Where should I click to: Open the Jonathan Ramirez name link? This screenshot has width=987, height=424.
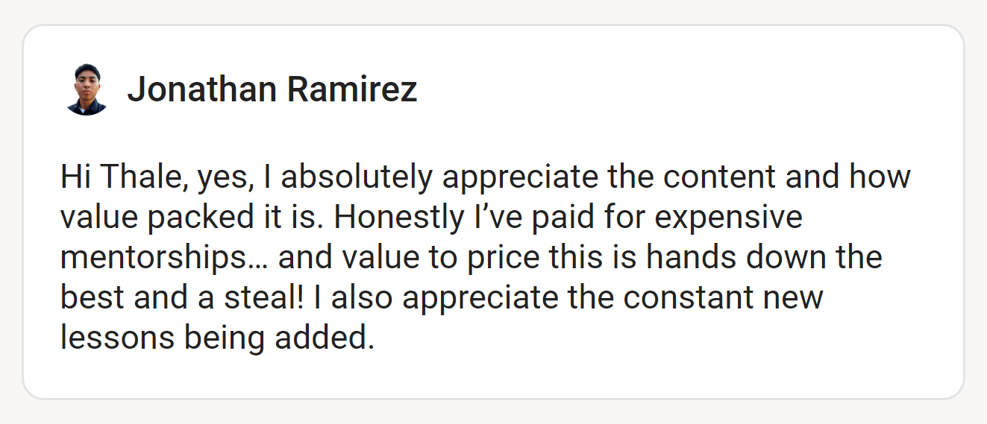pos(272,90)
